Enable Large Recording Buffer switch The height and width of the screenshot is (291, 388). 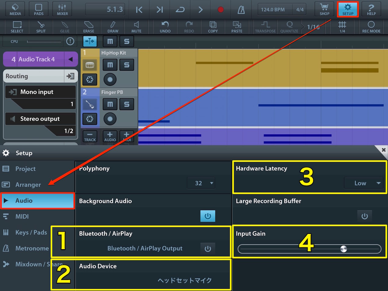pos(364,216)
